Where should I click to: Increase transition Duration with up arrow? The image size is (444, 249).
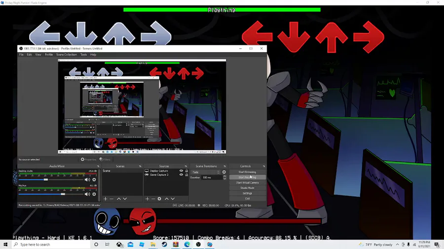pos(224,177)
